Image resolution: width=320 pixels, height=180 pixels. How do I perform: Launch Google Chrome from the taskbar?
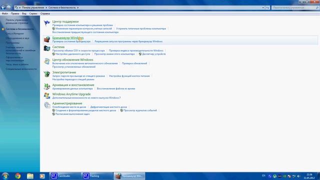tap(18, 176)
